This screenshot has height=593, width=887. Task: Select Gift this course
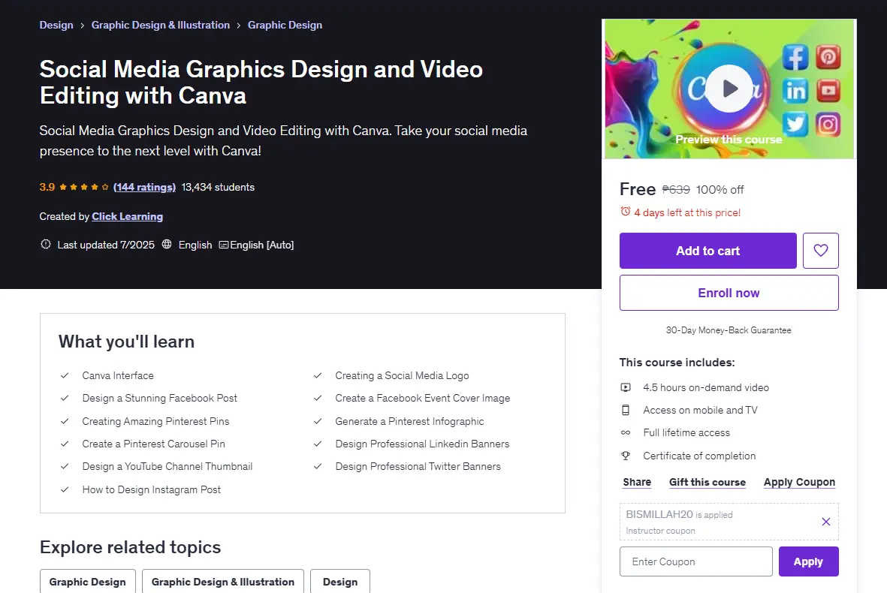[707, 482]
